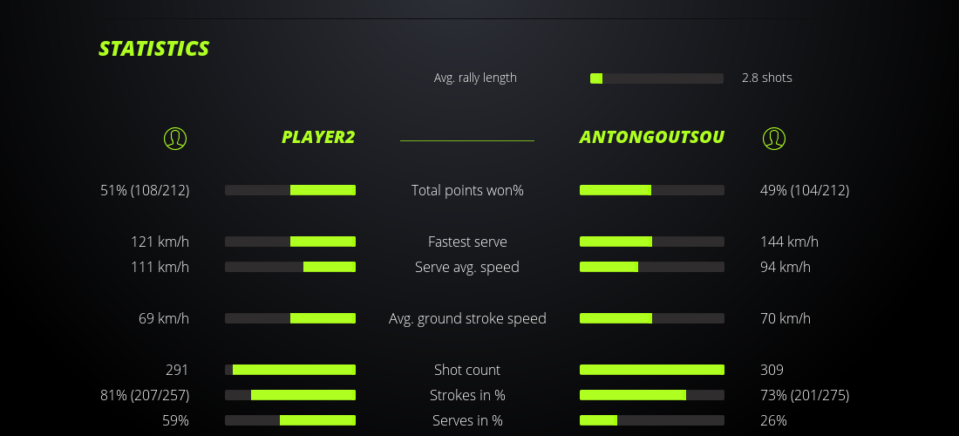Select ANTONGOUTSOU's Serves in % bar

(651, 420)
